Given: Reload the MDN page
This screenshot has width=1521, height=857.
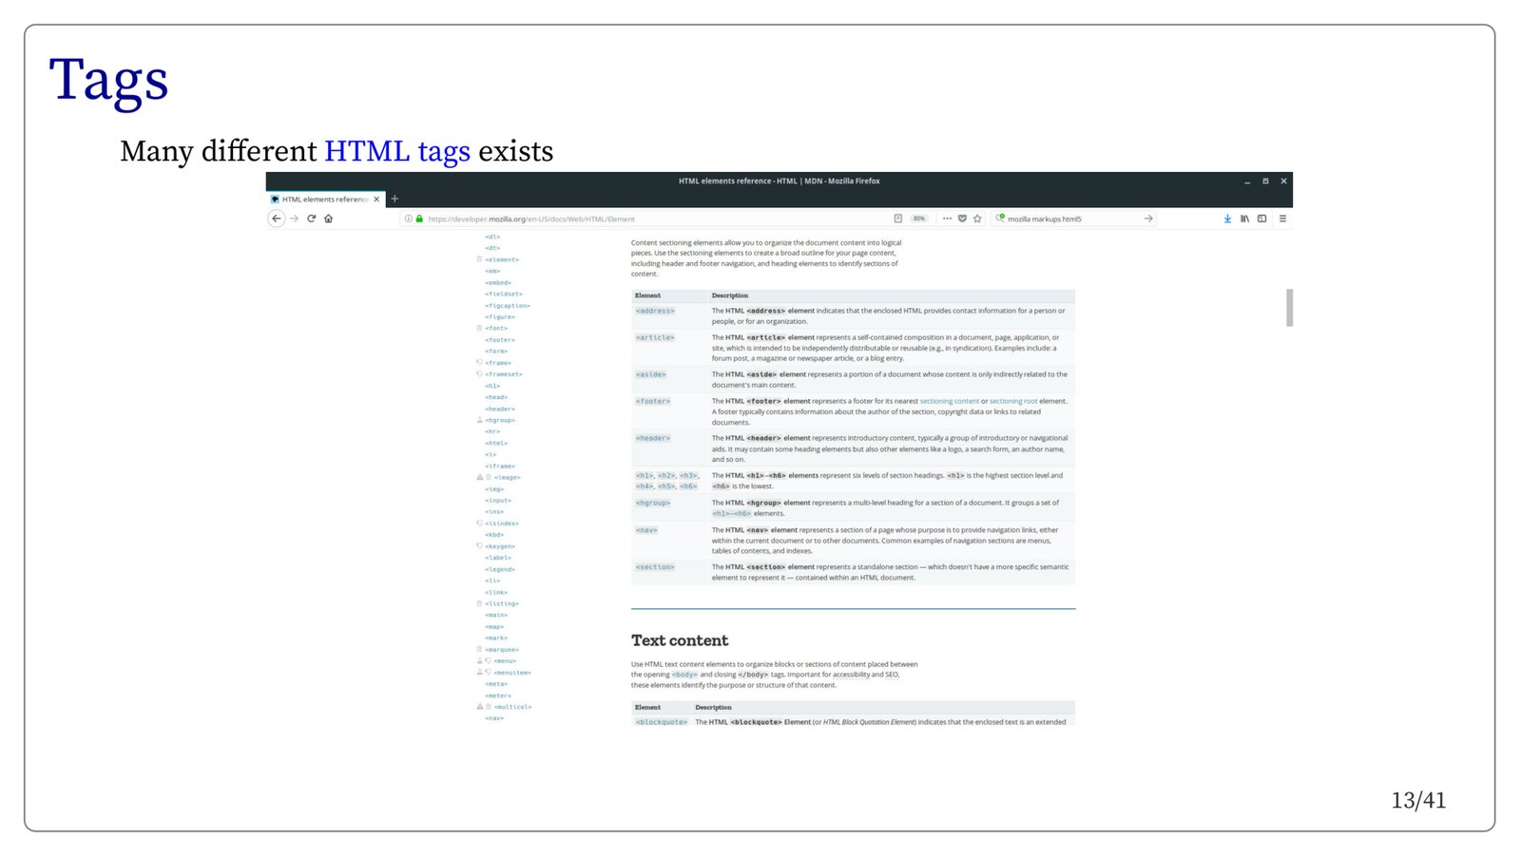Looking at the screenshot, I should (x=311, y=219).
